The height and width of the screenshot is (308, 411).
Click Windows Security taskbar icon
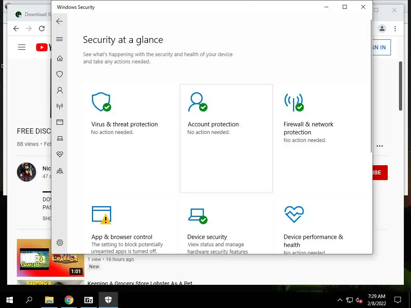coord(108,300)
